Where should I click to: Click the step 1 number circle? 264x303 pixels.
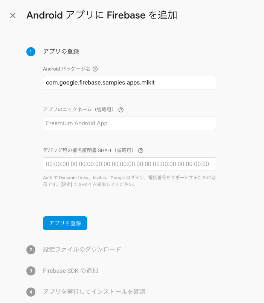click(31, 52)
